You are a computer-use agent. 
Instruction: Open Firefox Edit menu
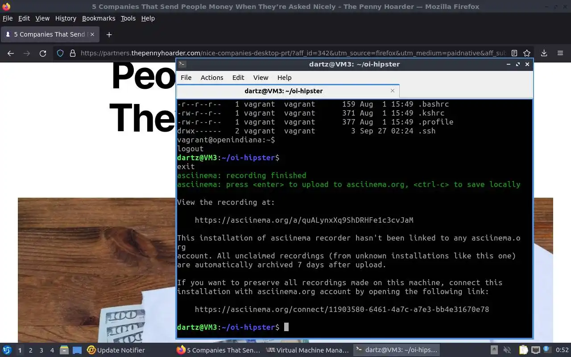point(24,18)
